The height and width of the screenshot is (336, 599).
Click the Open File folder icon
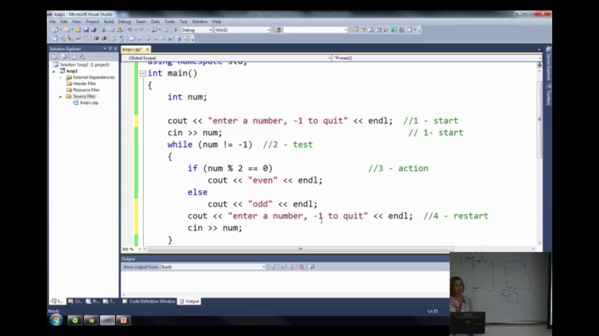click(78, 30)
